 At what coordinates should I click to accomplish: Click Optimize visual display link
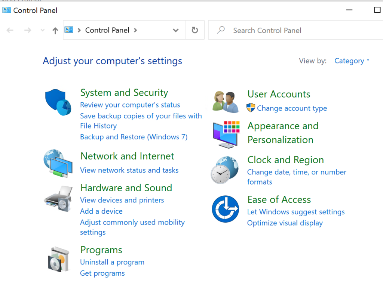(285, 223)
